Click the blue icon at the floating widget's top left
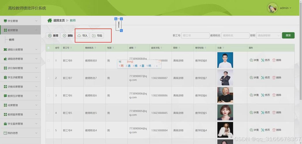This screenshot has width=302, height=144. pyautogui.click(x=116, y=19)
